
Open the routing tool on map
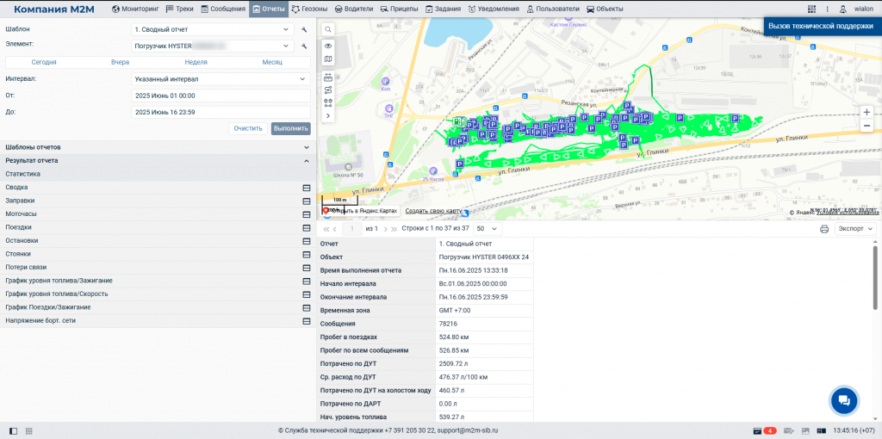coord(328,90)
